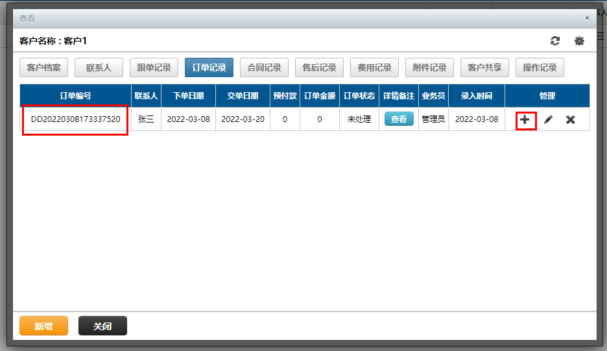This screenshot has height=351, width=607.
Task: Click the 订单编号 column header
Action: pyautogui.click(x=75, y=95)
